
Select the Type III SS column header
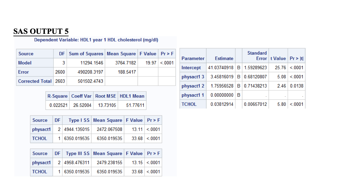(78, 153)
